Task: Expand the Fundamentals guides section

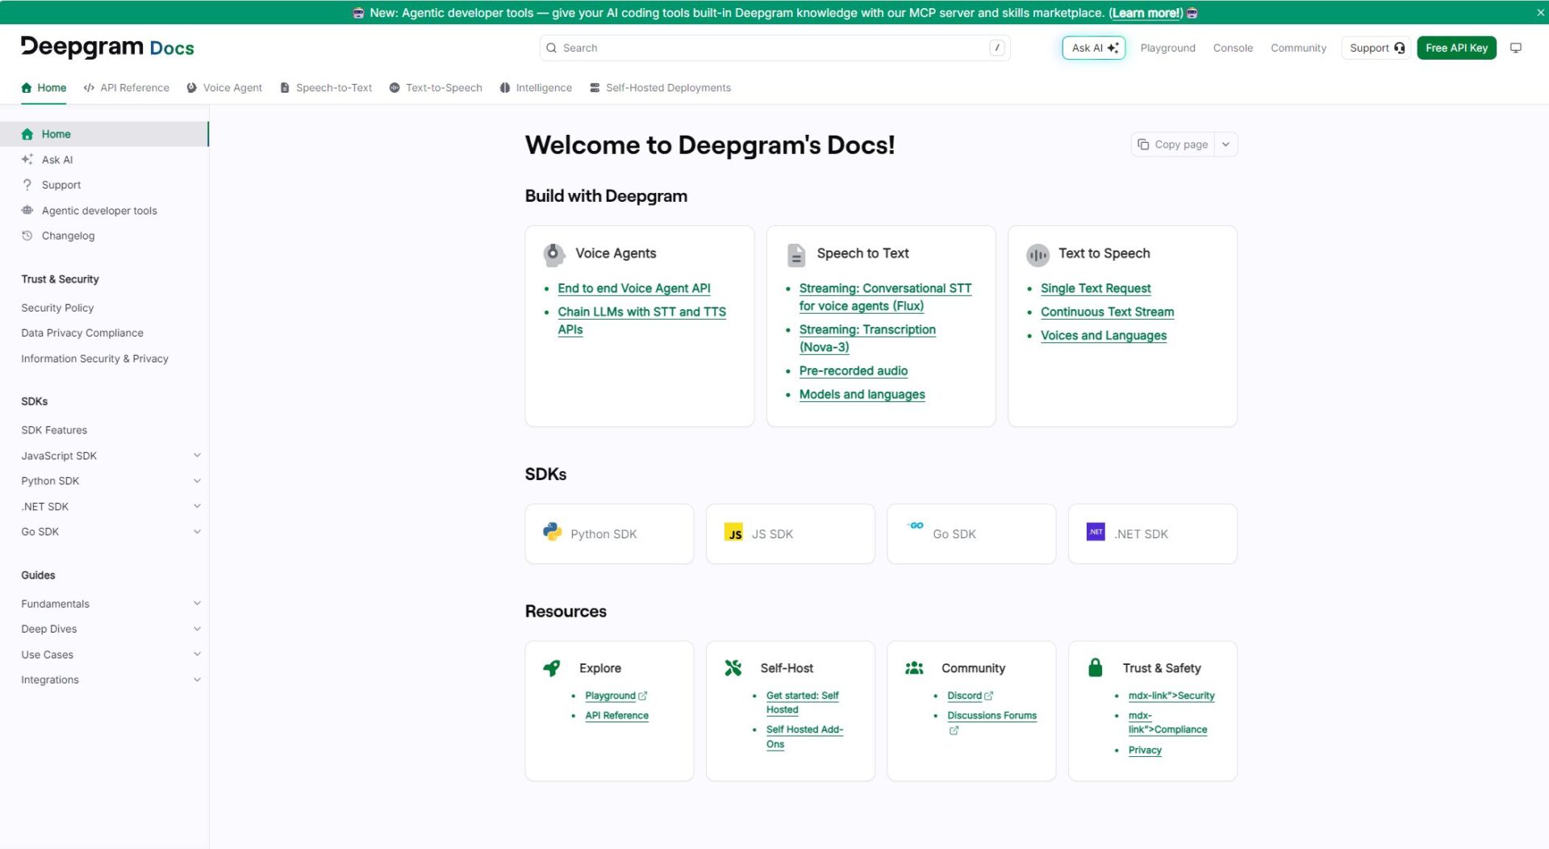Action: (197, 604)
